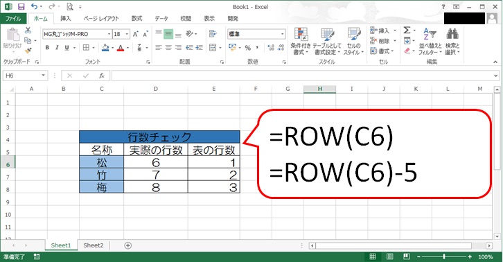The width and height of the screenshot is (503, 262).
Task: Cut selection with the scissors icon
Action: tap(28, 30)
